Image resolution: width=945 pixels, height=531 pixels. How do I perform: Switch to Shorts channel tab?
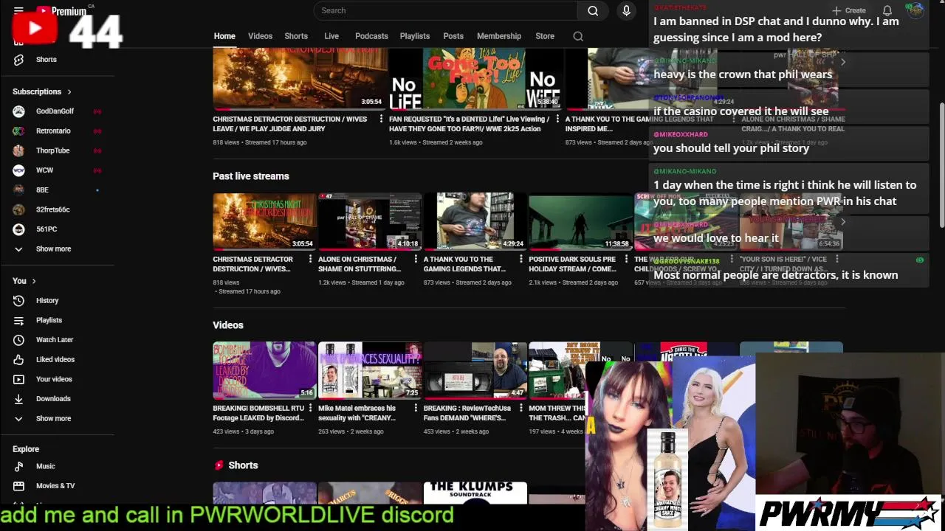coord(296,36)
